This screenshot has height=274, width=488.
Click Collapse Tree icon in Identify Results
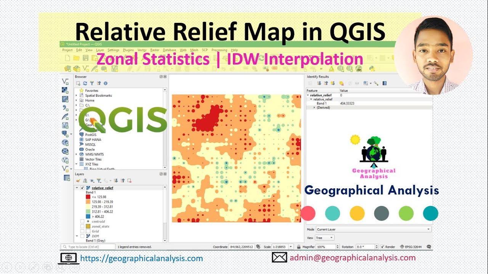coord(326,83)
